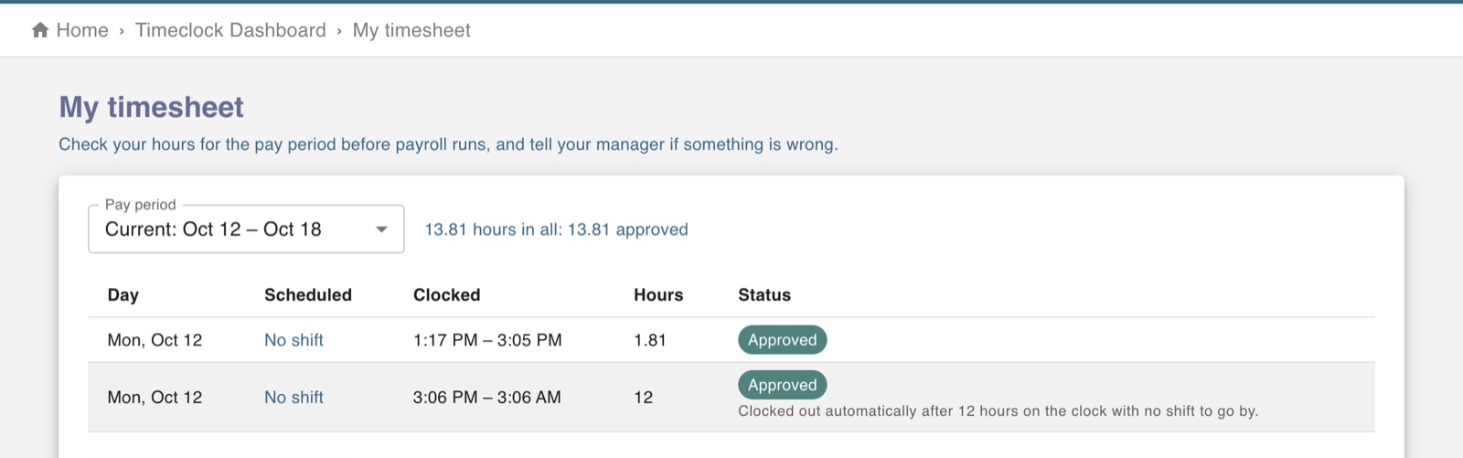Screen dimensions: 1463x458
Task: Click Approved badge in the 12 hours row
Action: [783, 385]
